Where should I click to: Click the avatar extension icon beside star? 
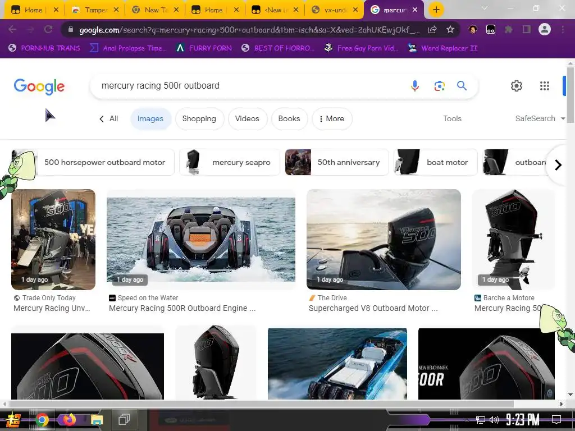click(473, 29)
